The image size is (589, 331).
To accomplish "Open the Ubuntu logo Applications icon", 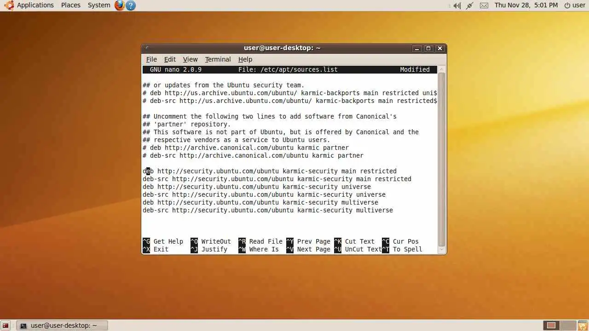I will (9, 5).
